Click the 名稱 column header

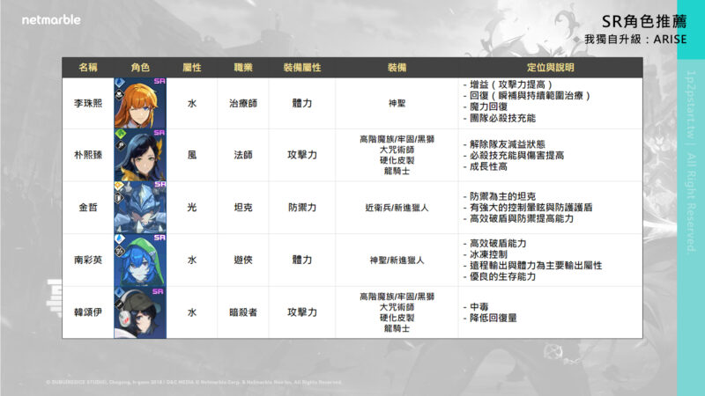[88, 68]
